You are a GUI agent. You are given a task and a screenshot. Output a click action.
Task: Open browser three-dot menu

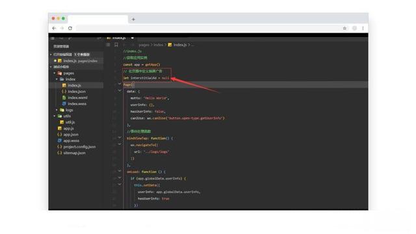click(x=363, y=28)
